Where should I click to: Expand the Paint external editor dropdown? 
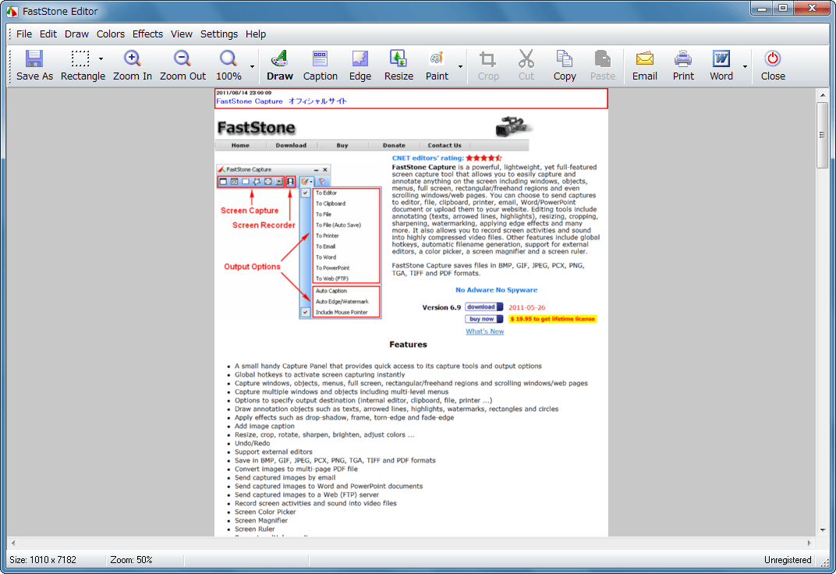pos(460,66)
